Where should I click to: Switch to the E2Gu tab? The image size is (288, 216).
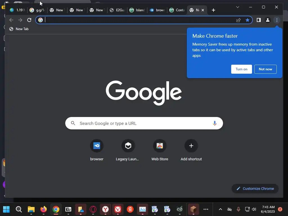tap(117, 10)
